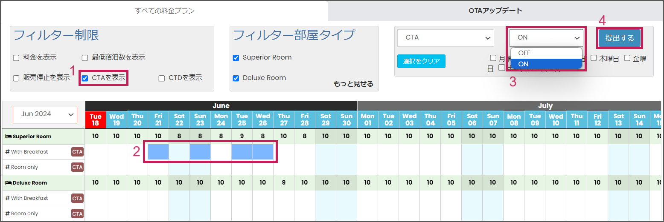The width and height of the screenshot is (664, 222).
Task: Click CTA badge on Deluxe With Breakfast row
Action: pyautogui.click(x=77, y=198)
